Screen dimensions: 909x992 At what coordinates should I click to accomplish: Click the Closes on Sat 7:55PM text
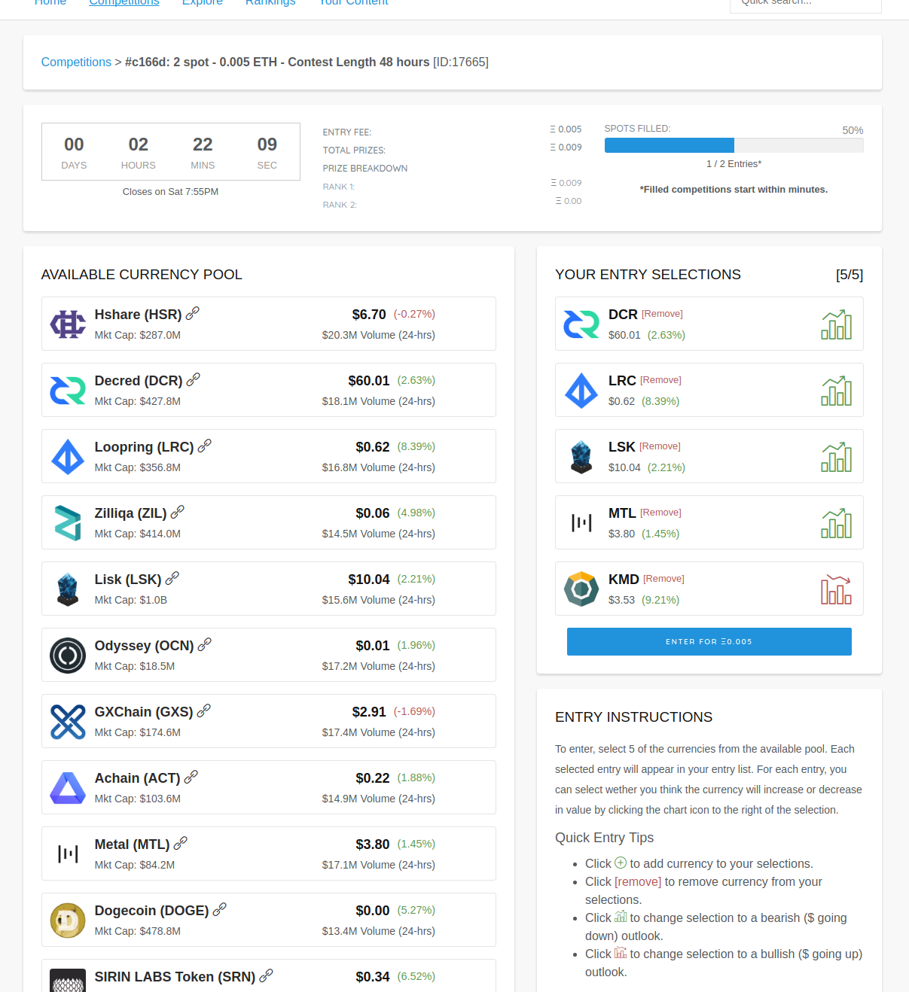pos(171,192)
